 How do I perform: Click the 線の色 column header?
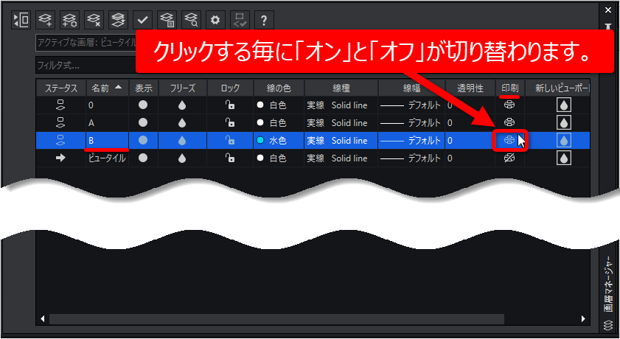[279, 88]
